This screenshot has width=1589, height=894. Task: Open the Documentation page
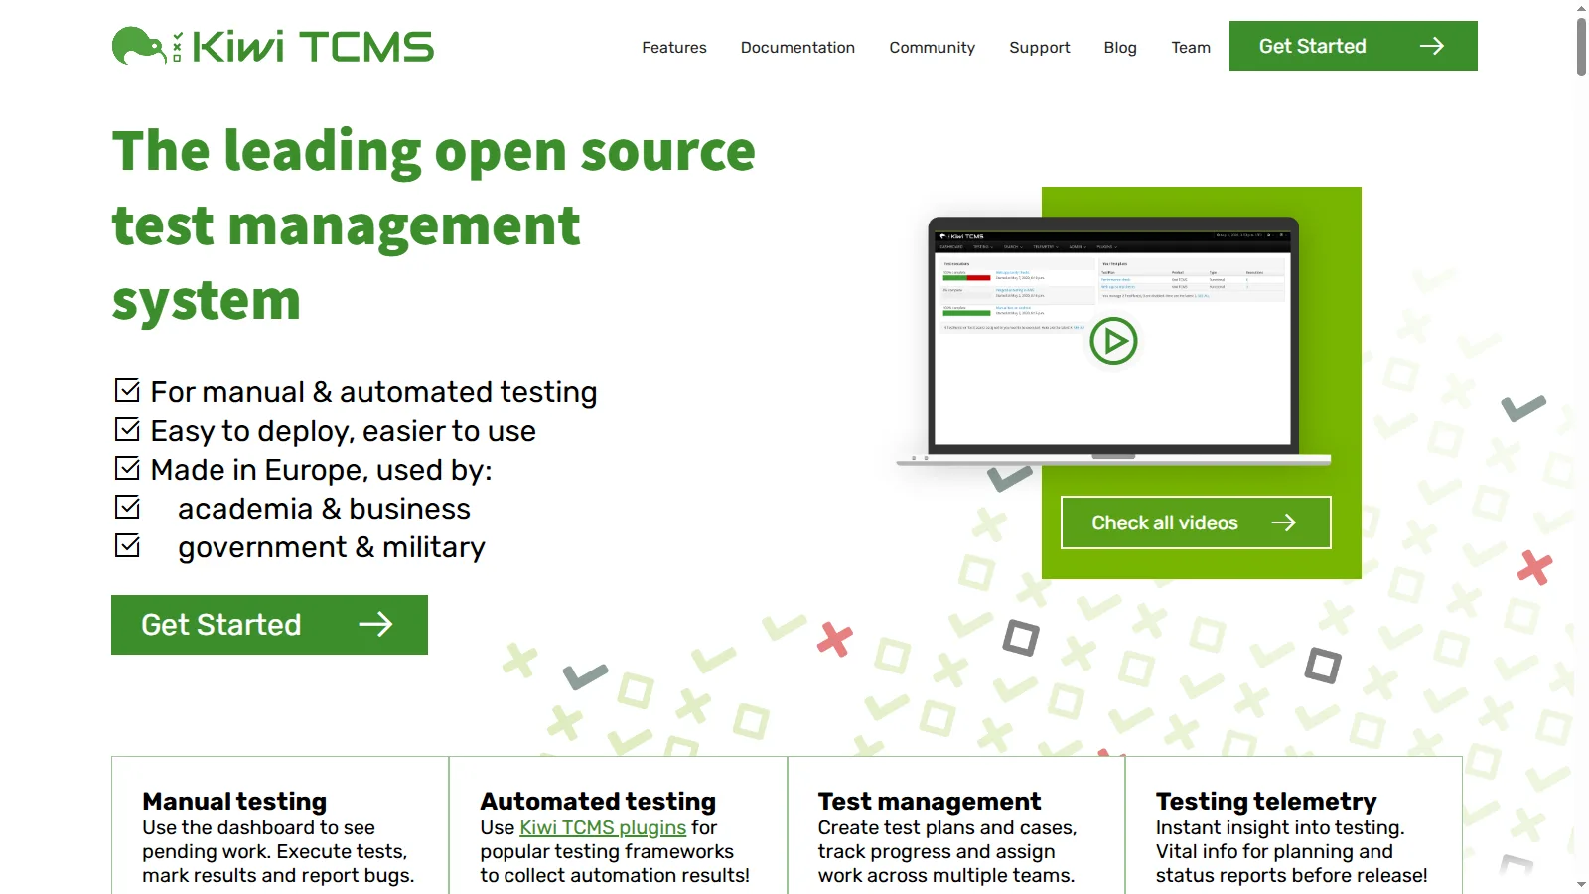click(x=797, y=47)
